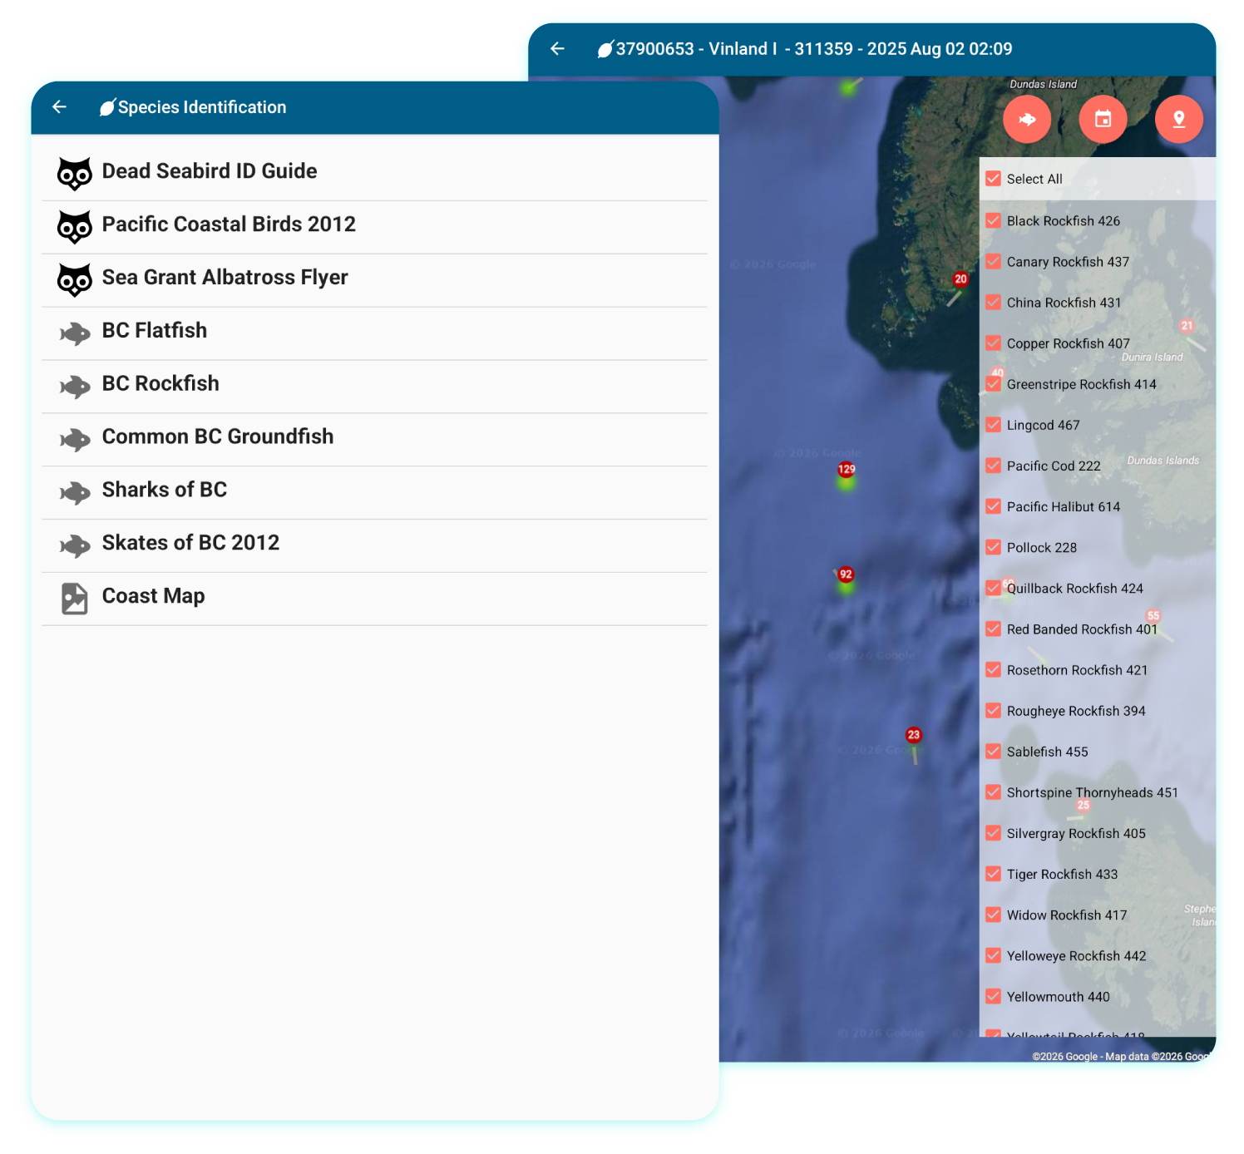The image size is (1244, 1154).
Task: Select Pacific Coastal Birds 2012 entry
Action: pos(229,224)
